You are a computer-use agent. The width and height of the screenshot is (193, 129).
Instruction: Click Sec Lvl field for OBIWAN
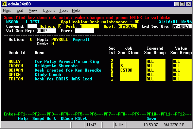(112, 70)
